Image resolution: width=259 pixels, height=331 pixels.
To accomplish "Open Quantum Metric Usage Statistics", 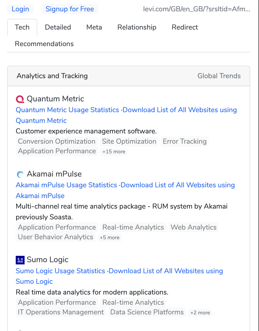I will click(x=67, y=110).
